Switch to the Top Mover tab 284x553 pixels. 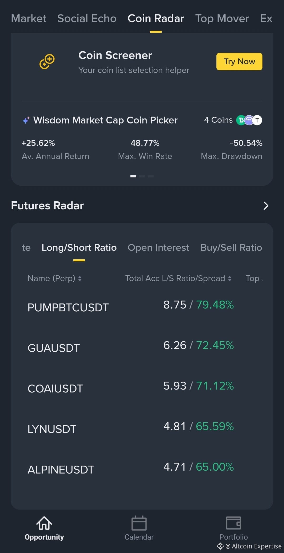222,18
